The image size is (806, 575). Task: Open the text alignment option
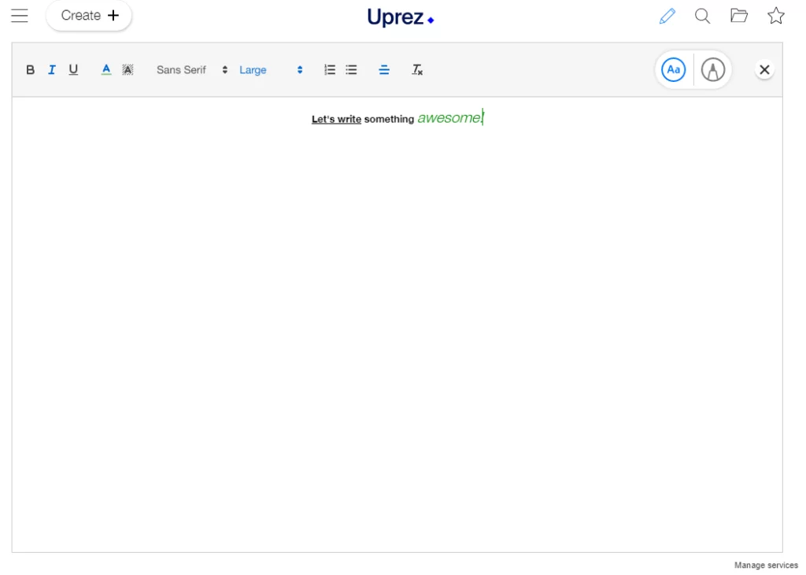pyautogui.click(x=384, y=70)
